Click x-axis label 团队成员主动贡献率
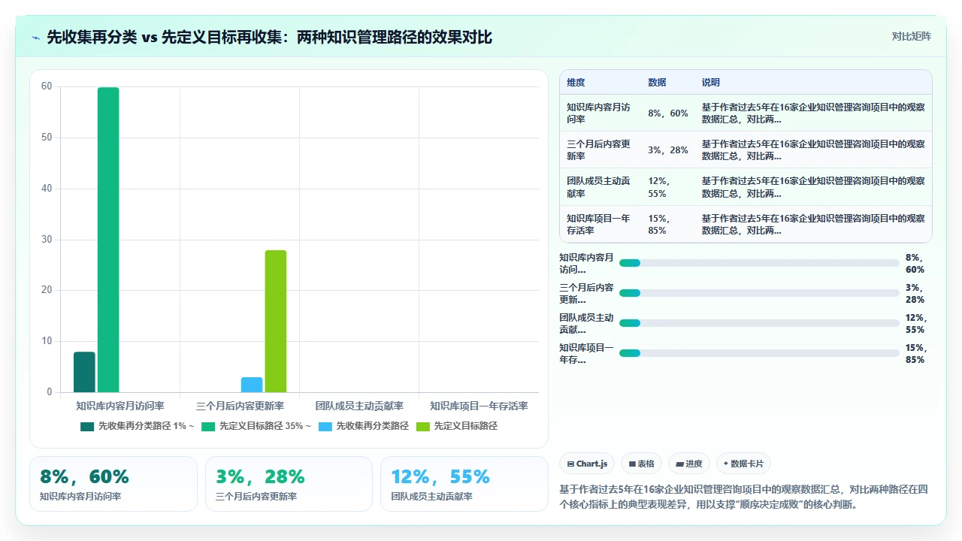 359,406
